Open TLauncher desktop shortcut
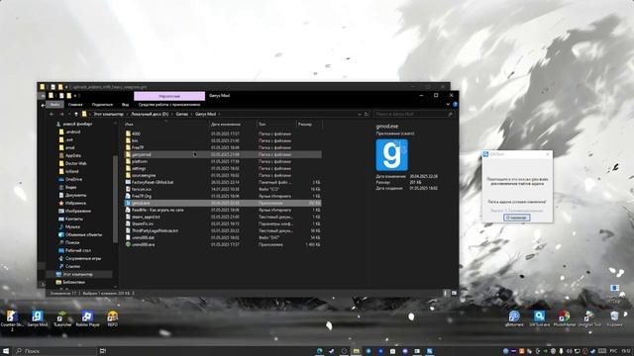The height and width of the screenshot is (356, 634). 62,318
